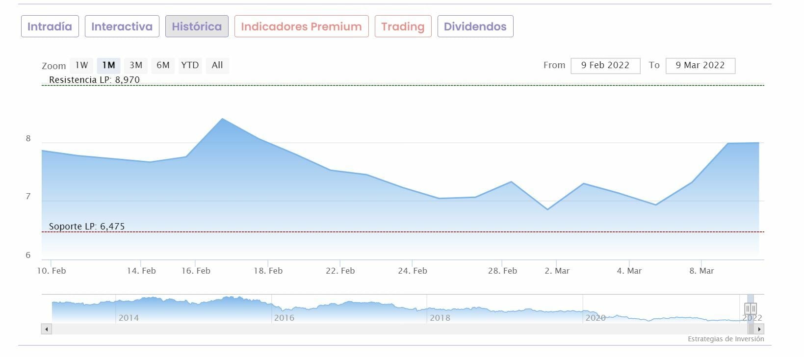Show the Dividendos tab
The image size is (804, 357).
[475, 26]
